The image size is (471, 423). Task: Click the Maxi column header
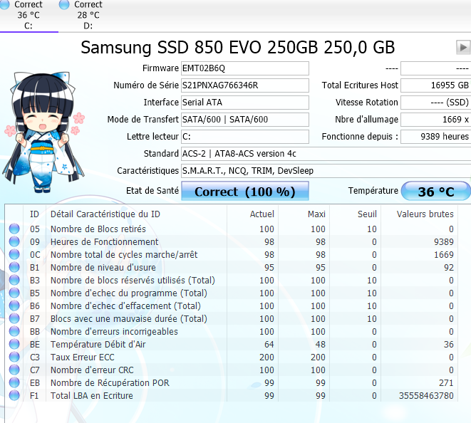304,214
